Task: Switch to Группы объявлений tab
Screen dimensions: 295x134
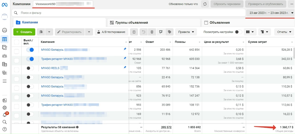Action: click(154, 23)
